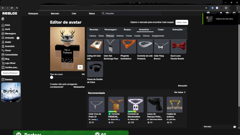Open the Comunidades groups icon
This screenshot has height=135, width=240.
pyautogui.click(x=3, y=55)
